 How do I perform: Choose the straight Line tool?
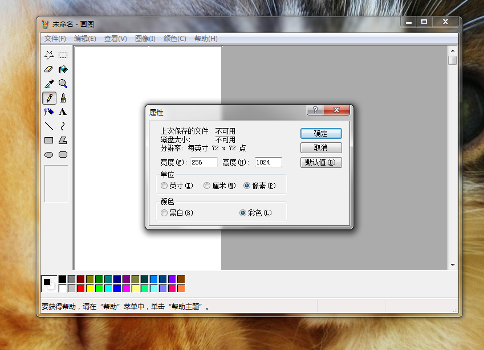49,126
